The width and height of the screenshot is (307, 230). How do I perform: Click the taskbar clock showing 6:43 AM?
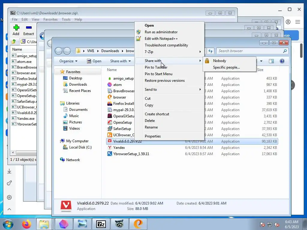(292, 224)
